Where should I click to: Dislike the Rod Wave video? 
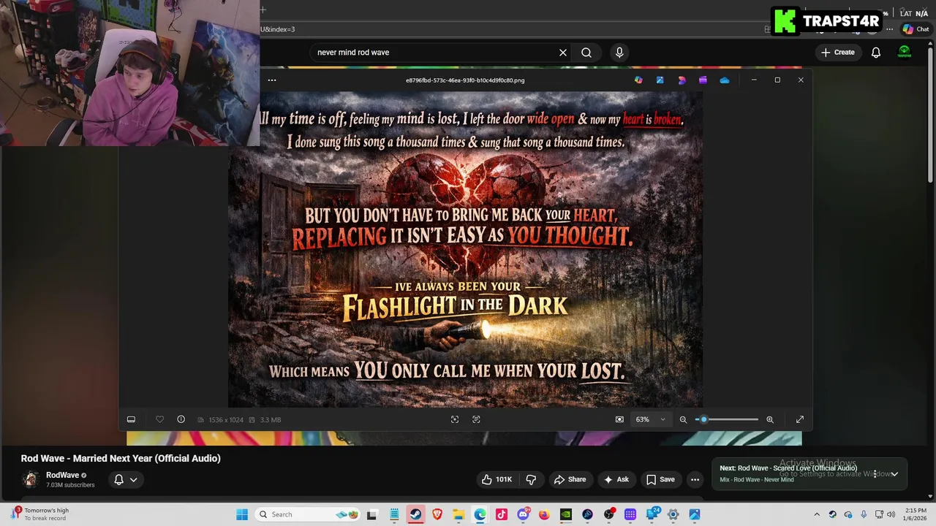tap(532, 479)
